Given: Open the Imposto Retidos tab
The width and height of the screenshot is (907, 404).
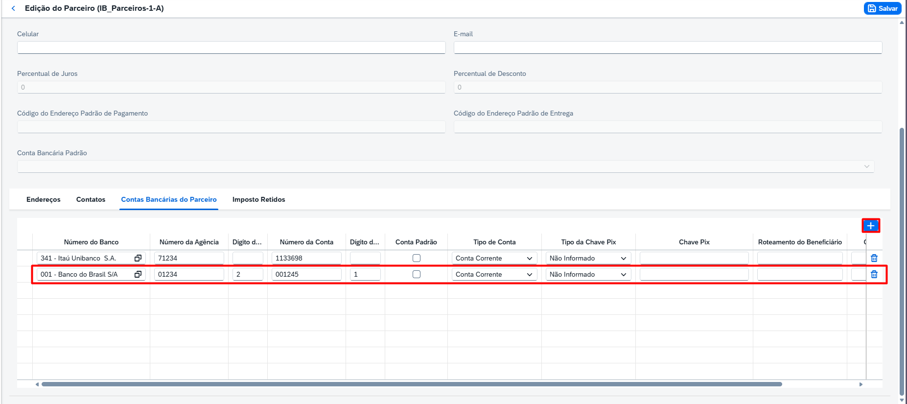Looking at the screenshot, I should 259,199.
